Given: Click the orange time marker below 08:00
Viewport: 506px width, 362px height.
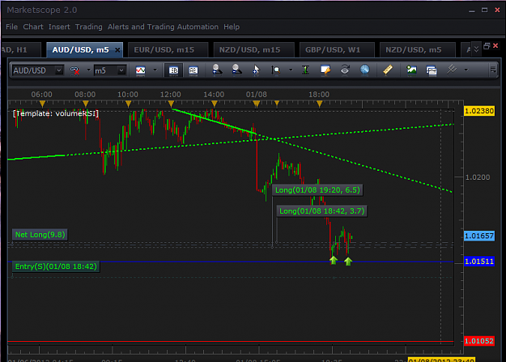Looking at the screenshot, I should (86, 104).
